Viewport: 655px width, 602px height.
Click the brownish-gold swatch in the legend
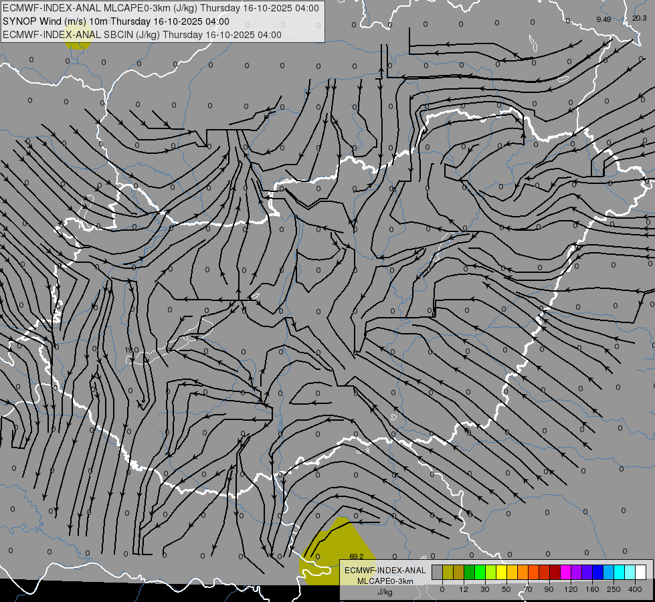(459, 572)
